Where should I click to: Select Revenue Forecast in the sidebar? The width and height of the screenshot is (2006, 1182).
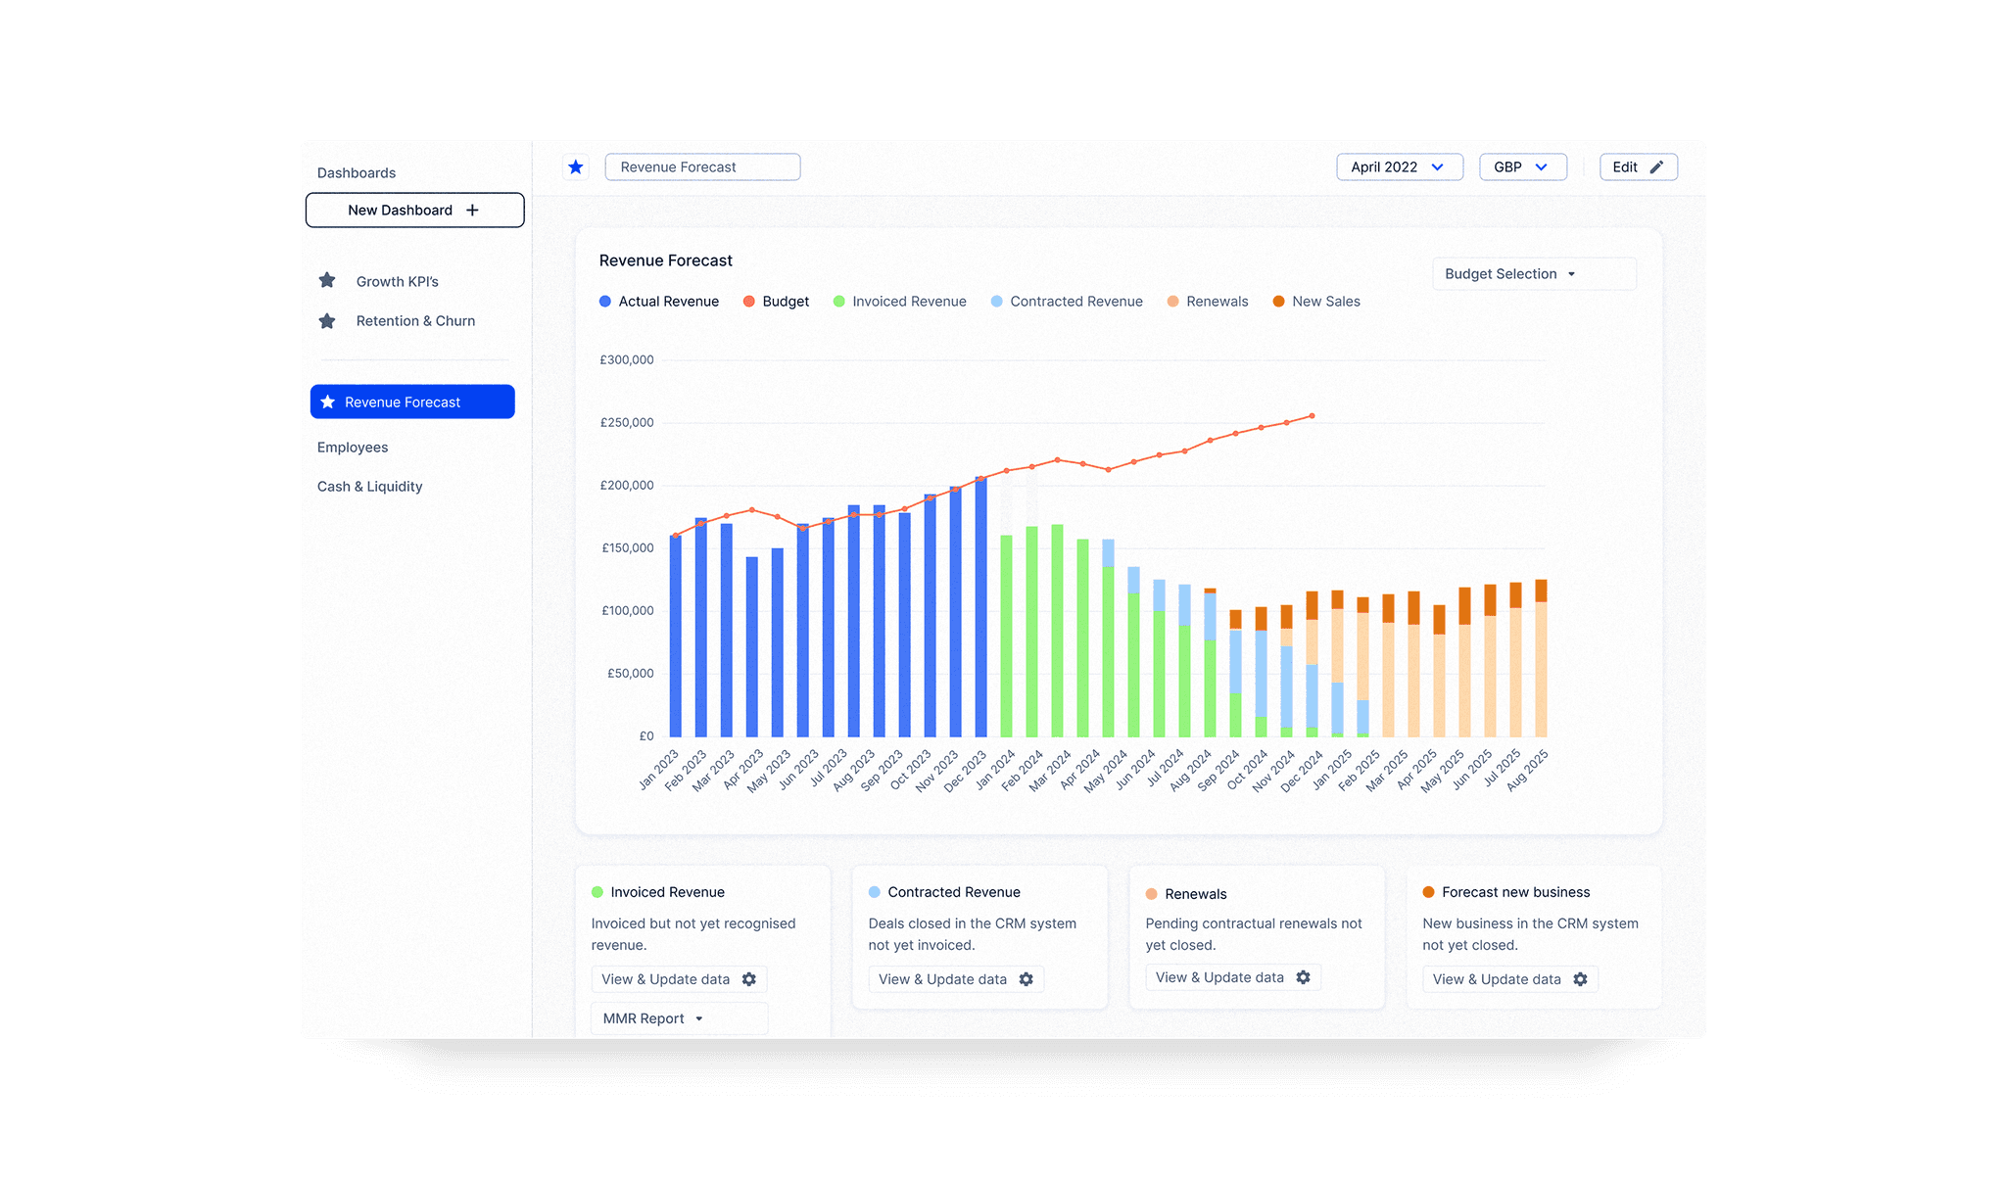tap(412, 402)
